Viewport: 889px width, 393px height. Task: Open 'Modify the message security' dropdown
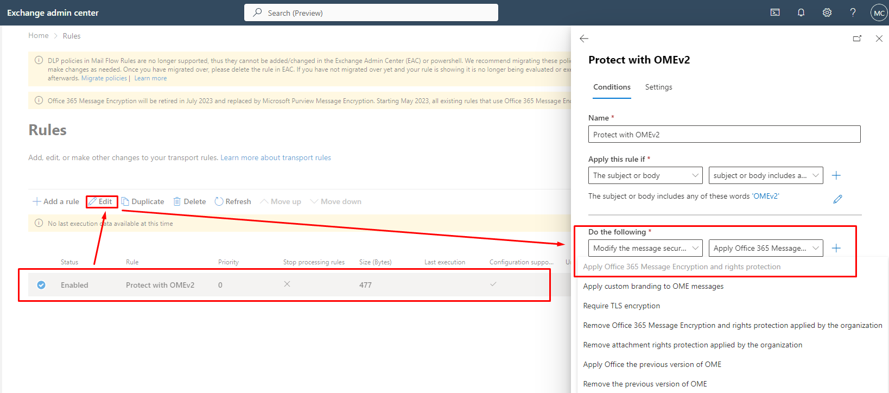click(x=645, y=248)
